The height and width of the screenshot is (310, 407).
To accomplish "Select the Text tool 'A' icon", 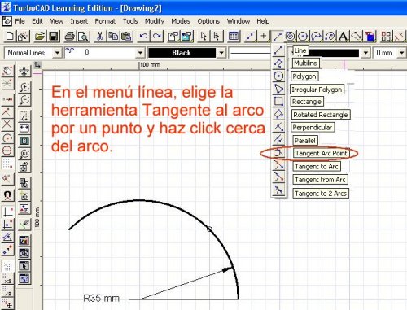I will 344,36.
